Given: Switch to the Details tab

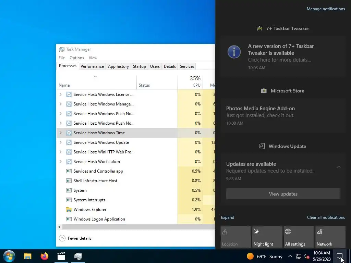Looking at the screenshot, I should (x=170, y=66).
